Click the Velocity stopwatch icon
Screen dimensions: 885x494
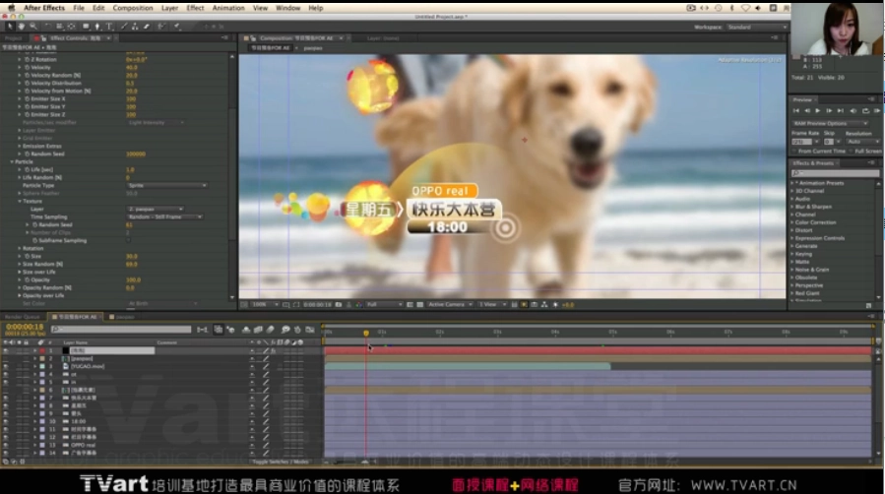(x=27, y=67)
